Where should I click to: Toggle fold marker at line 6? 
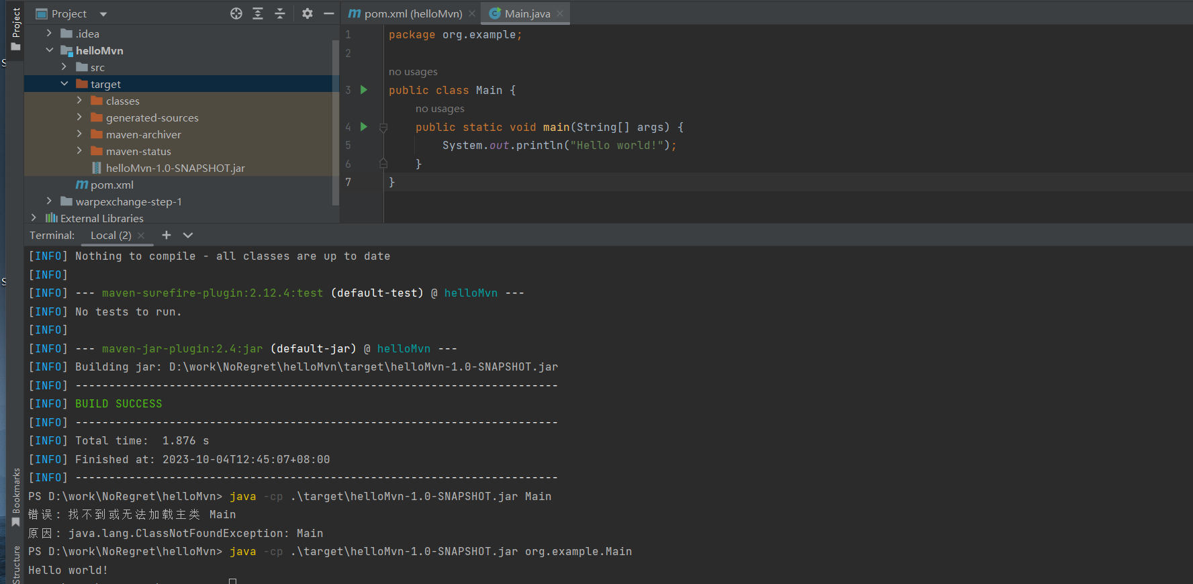tap(383, 163)
